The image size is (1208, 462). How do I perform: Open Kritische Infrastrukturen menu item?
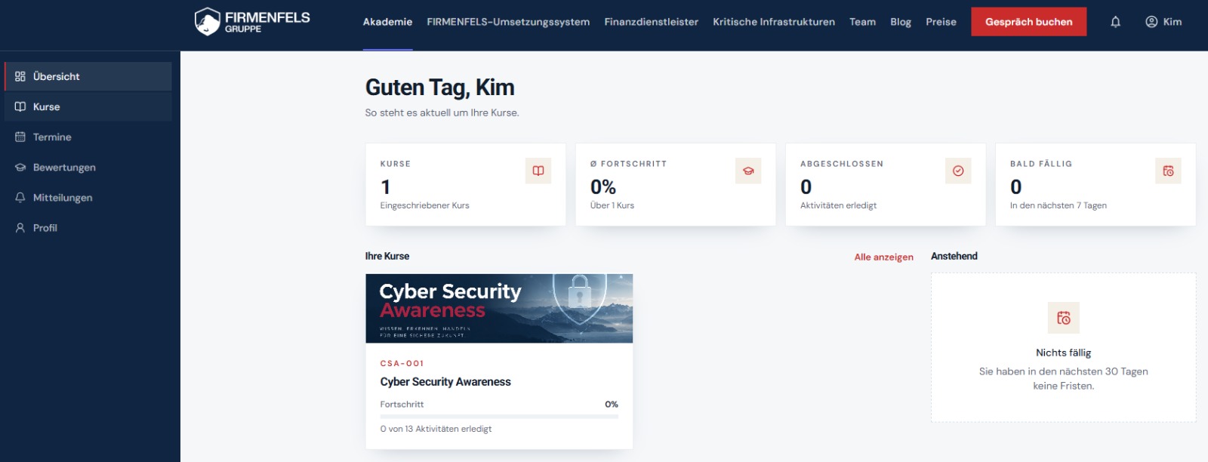pos(774,22)
